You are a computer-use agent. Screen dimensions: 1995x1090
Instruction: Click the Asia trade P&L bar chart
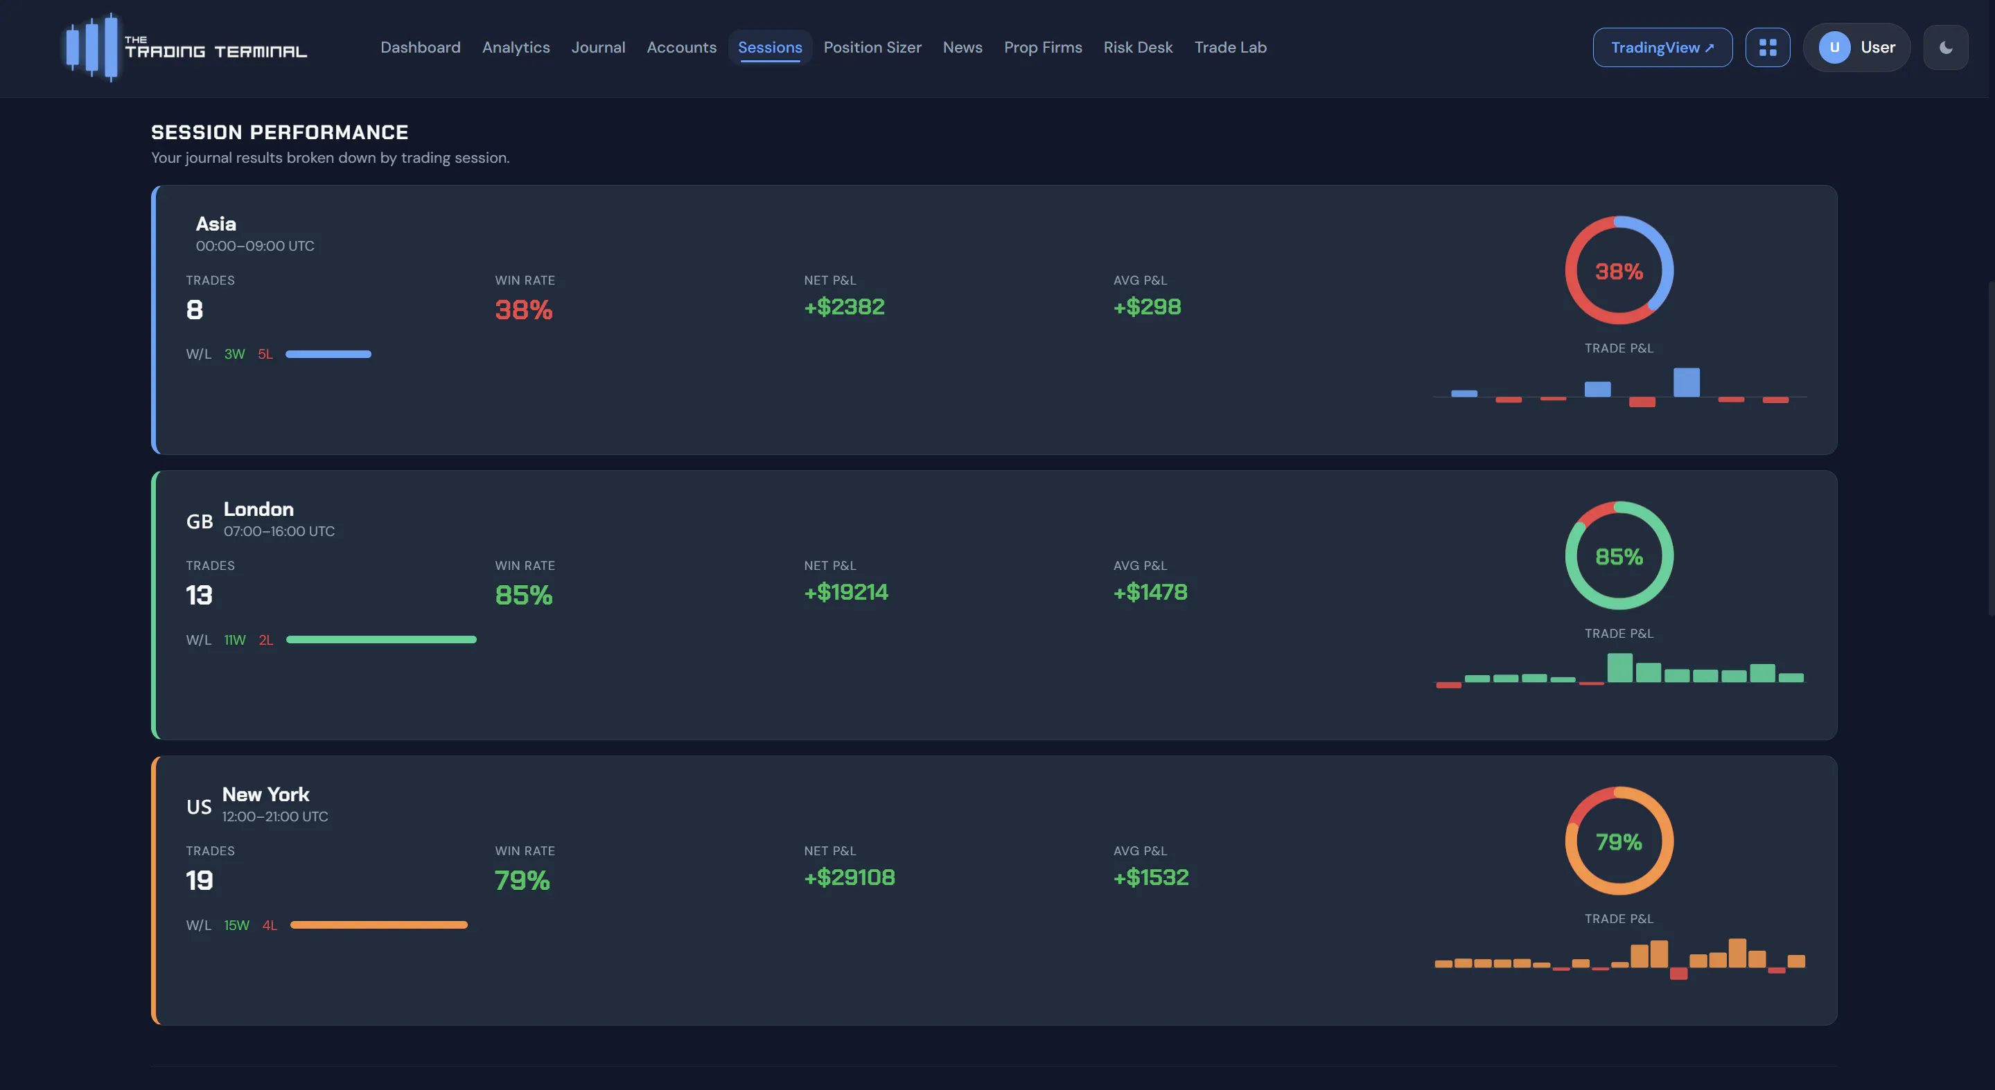[1619, 387]
